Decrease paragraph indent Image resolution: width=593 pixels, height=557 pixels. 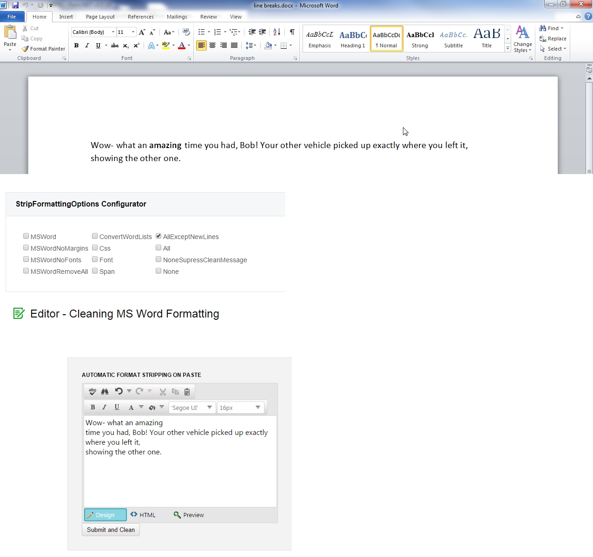tap(252, 32)
